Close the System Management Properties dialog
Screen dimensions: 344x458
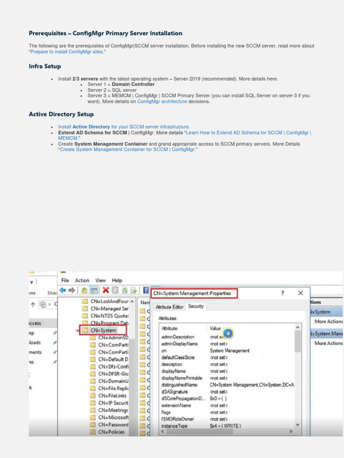click(x=301, y=293)
